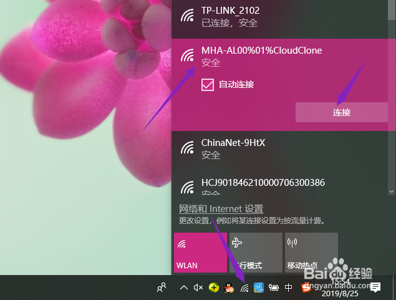The width and height of the screenshot is (396, 300).
Task: Click the Wi-Fi network icon in the tray
Action: (244, 288)
